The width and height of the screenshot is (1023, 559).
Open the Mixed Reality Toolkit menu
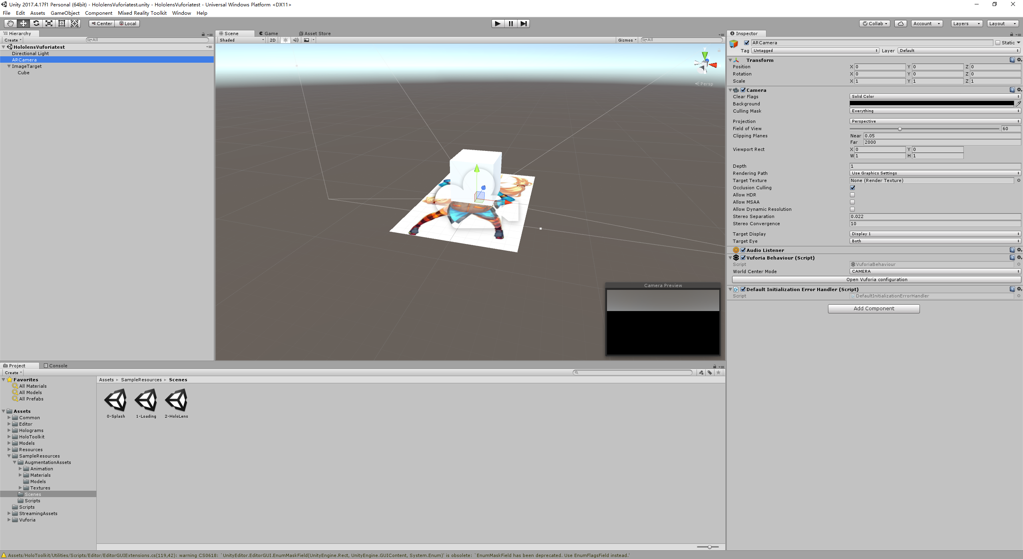click(x=142, y=13)
